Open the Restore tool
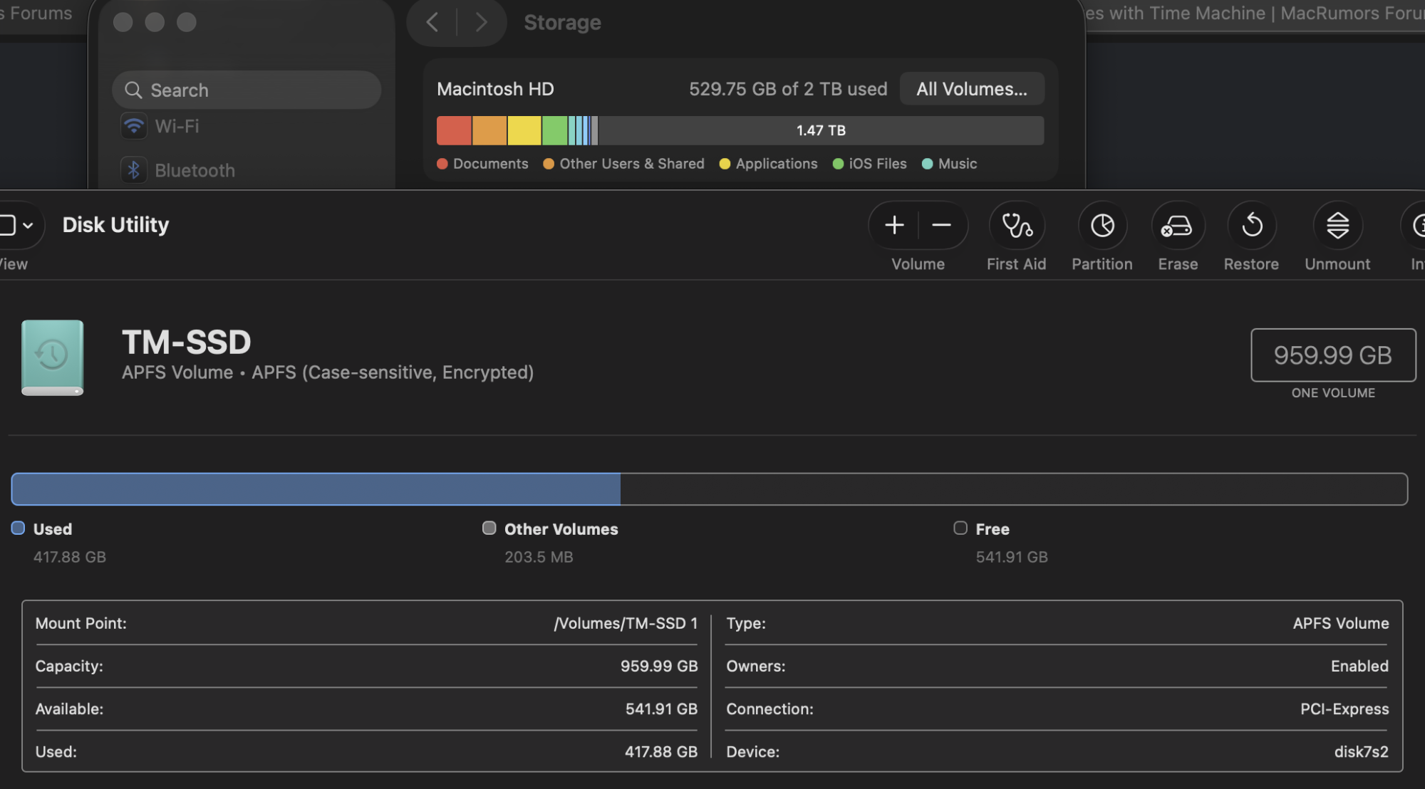Image resolution: width=1425 pixels, height=789 pixels. tap(1252, 226)
